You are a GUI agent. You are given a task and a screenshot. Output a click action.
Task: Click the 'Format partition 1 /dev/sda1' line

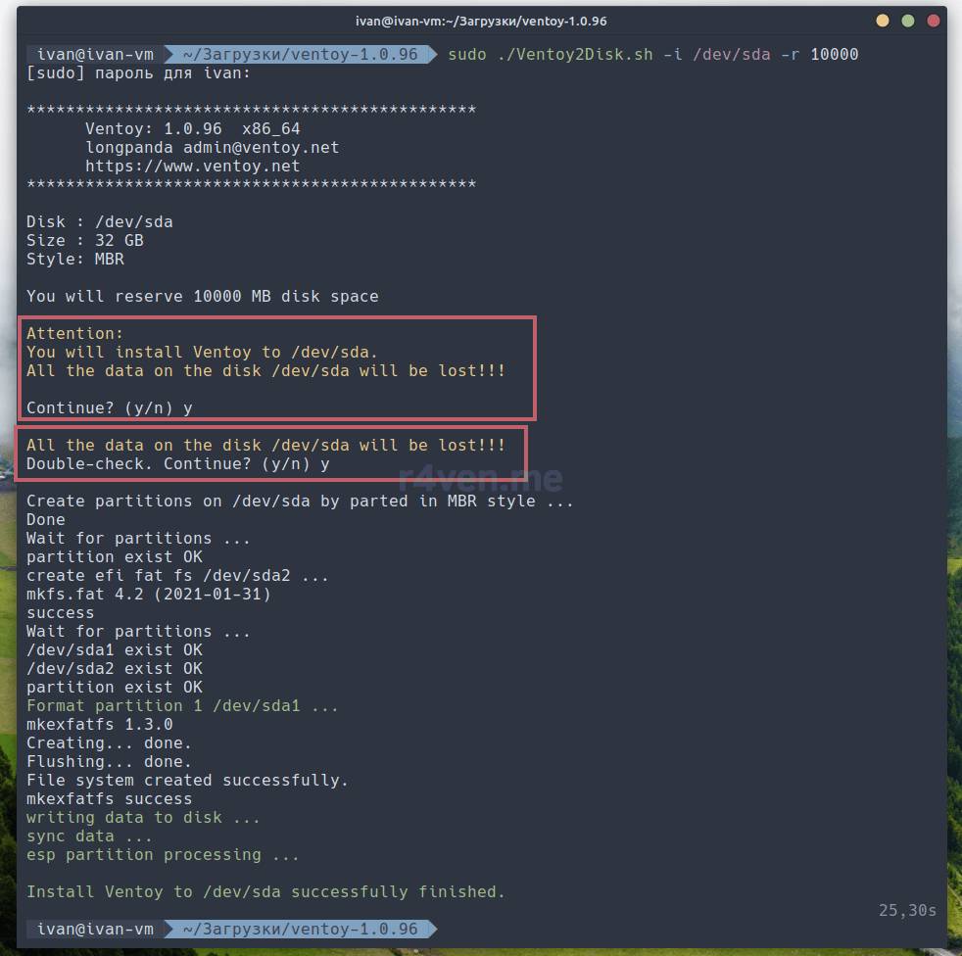coord(182,706)
